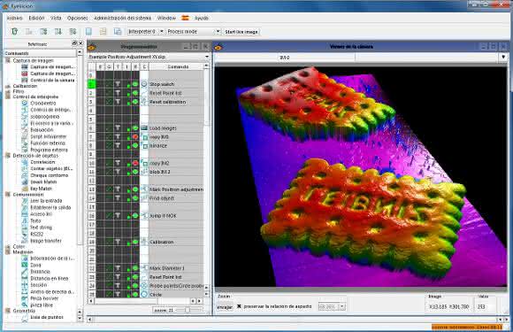Open the Opciones menu
Screen dimensions: 513x332
78,18
